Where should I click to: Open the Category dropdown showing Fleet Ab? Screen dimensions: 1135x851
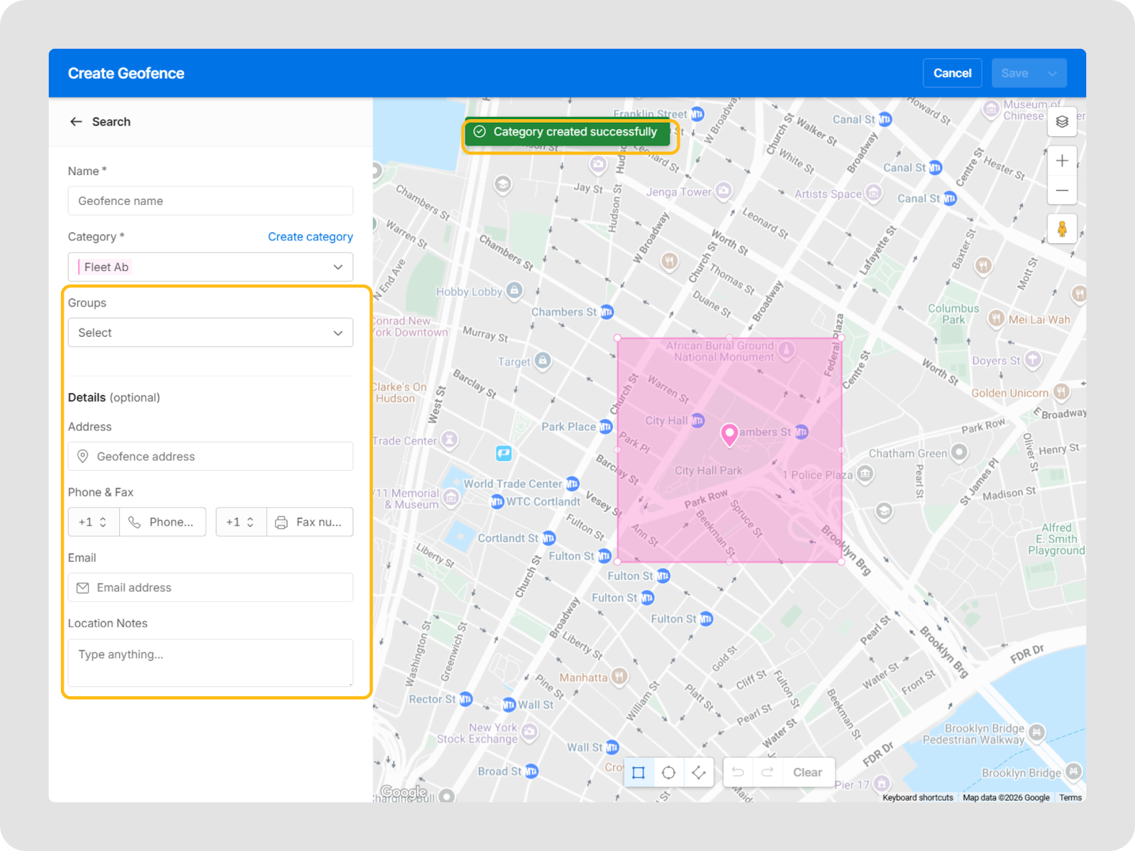coord(210,267)
